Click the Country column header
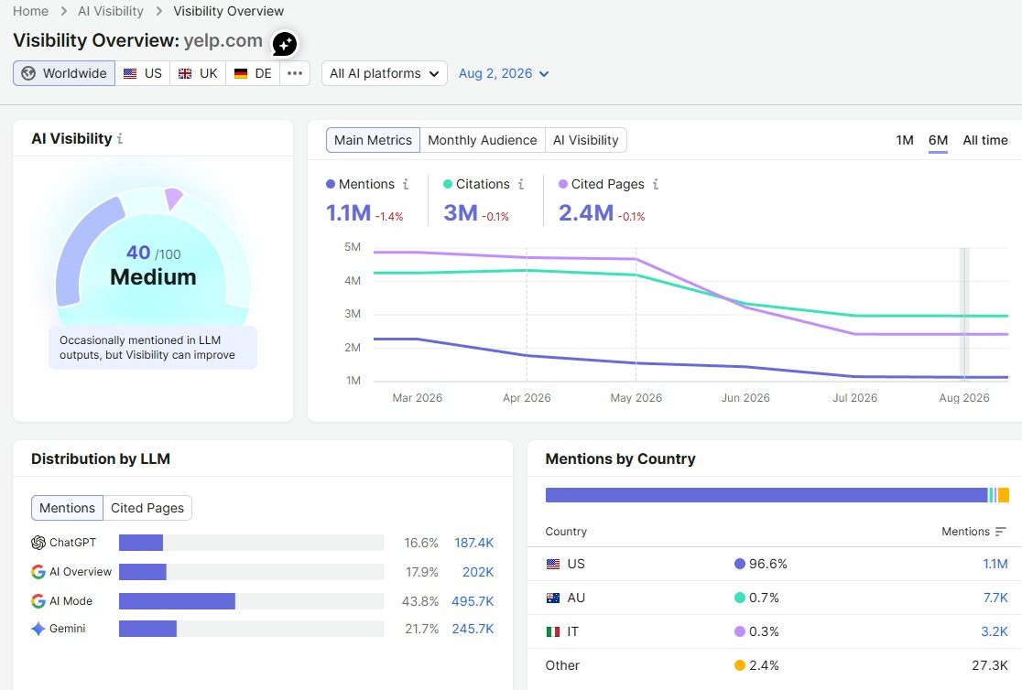This screenshot has width=1022, height=690. click(x=566, y=532)
